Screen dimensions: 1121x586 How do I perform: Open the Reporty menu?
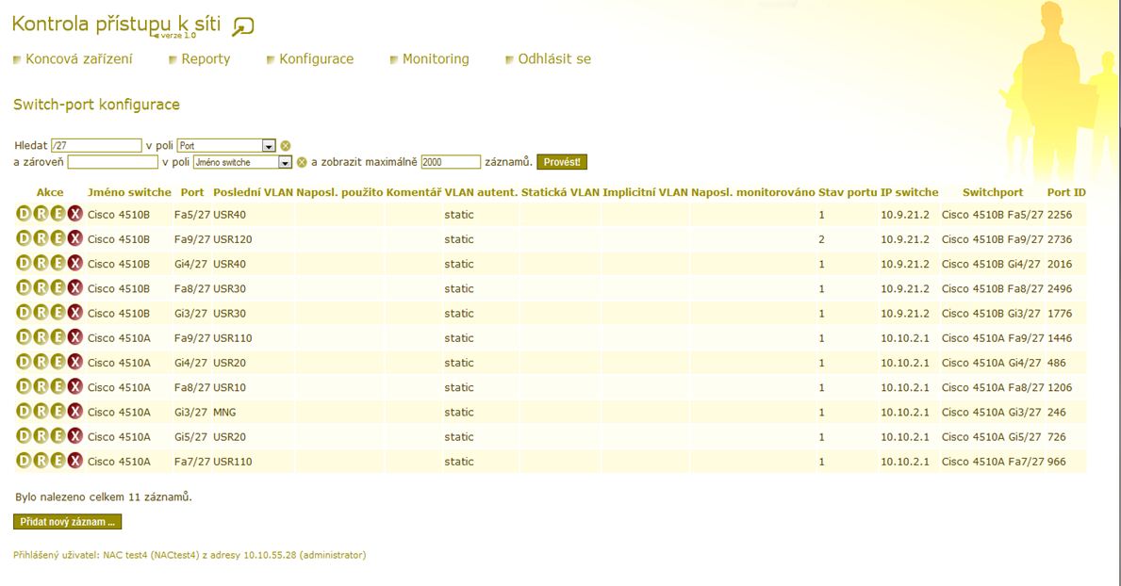click(206, 58)
